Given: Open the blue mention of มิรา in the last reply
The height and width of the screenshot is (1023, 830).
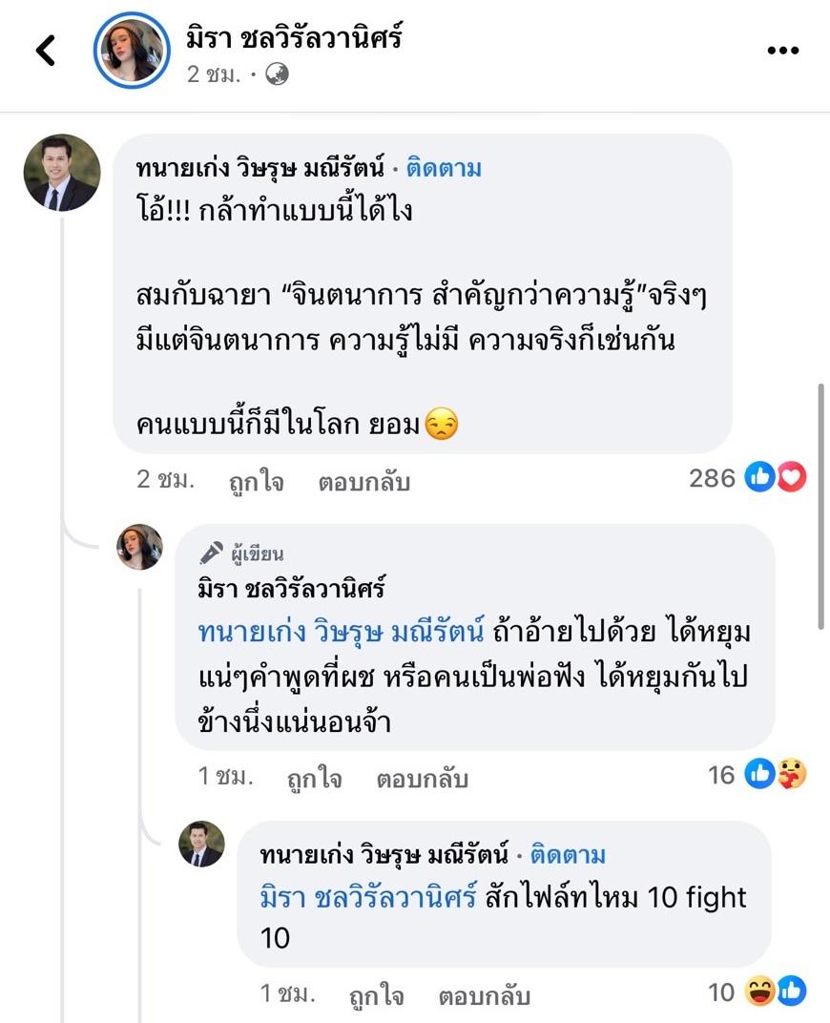Looking at the screenshot, I should 367,897.
